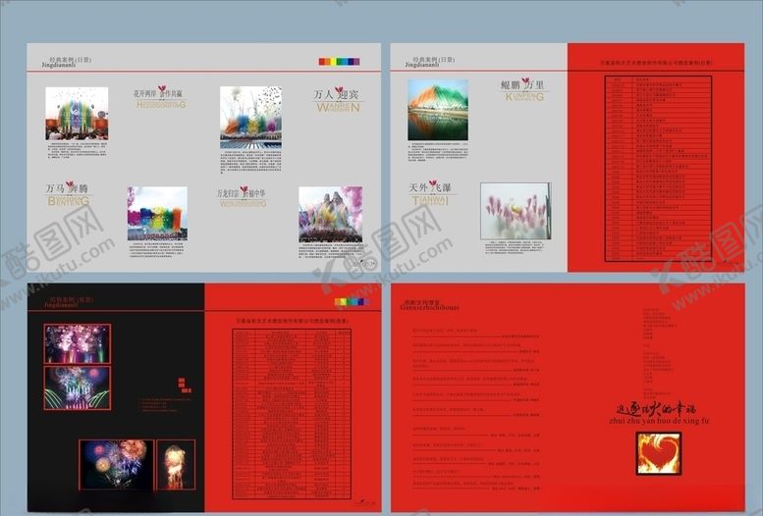Image resolution: width=763 pixels, height=516 pixels.
Task: Click the KUNPENG logo title
Action: coord(526,89)
